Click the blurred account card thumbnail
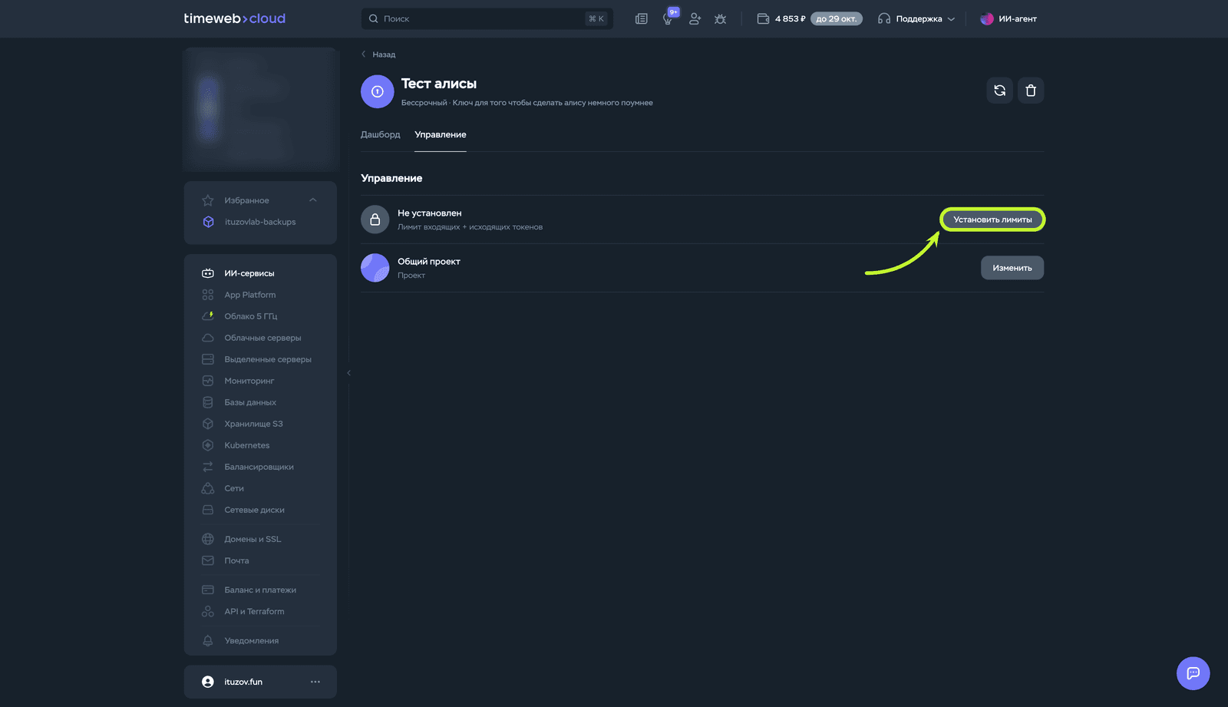The height and width of the screenshot is (707, 1228). (x=260, y=109)
